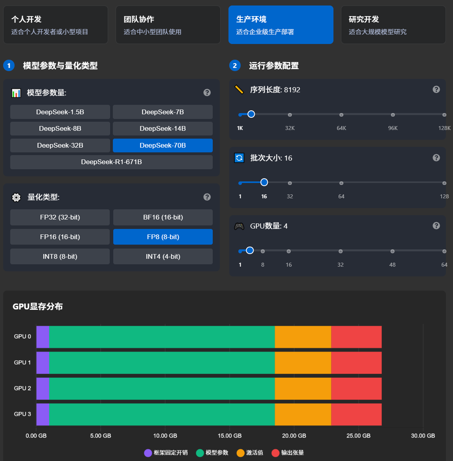Click GPU 1 orange activation bar segment
The height and width of the screenshot is (461, 453).
(x=303, y=363)
